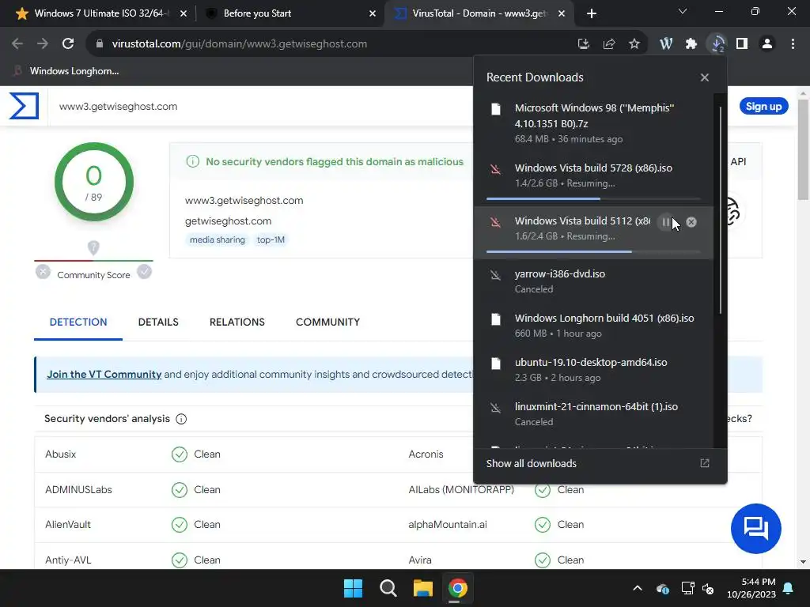This screenshot has height=607, width=810.
Task: Click the VirusTotal search field with www3.getwiseghost.com
Action: click(x=259, y=107)
